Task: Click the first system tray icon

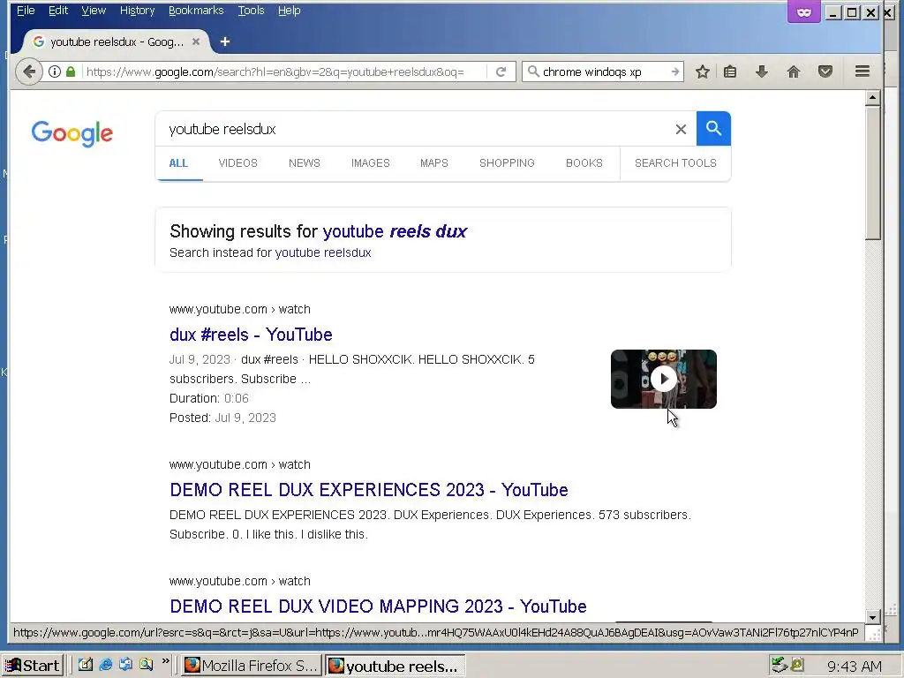Action: pyautogui.click(x=780, y=665)
